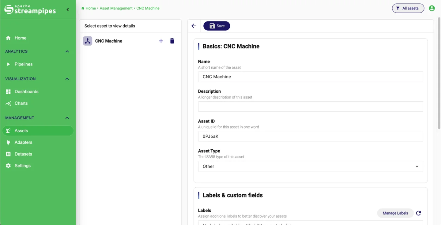
Task: Click the Adapters plug icon
Action: click(8, 142)
